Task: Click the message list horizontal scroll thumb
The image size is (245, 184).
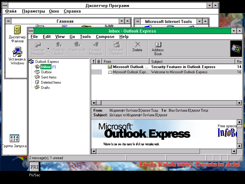Action: tap(99, 103)
